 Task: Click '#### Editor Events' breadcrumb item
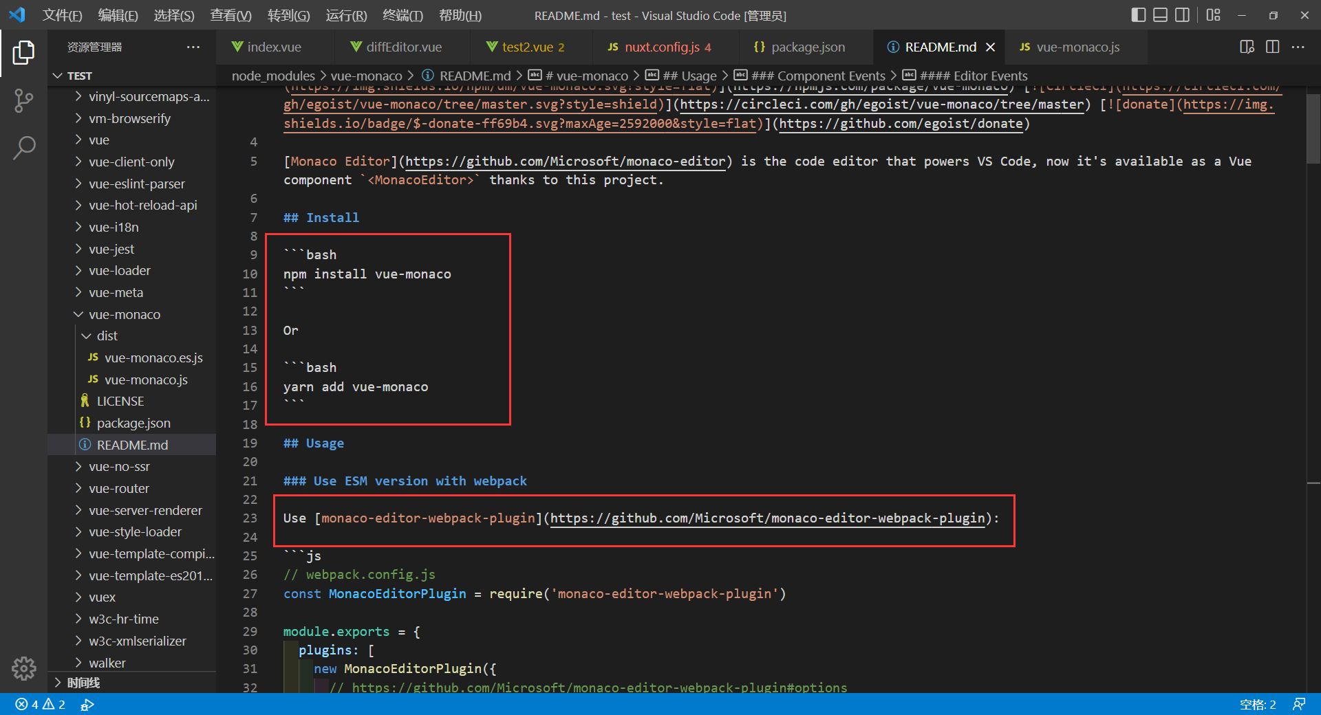pyautogui.click(x=965, y=76)
